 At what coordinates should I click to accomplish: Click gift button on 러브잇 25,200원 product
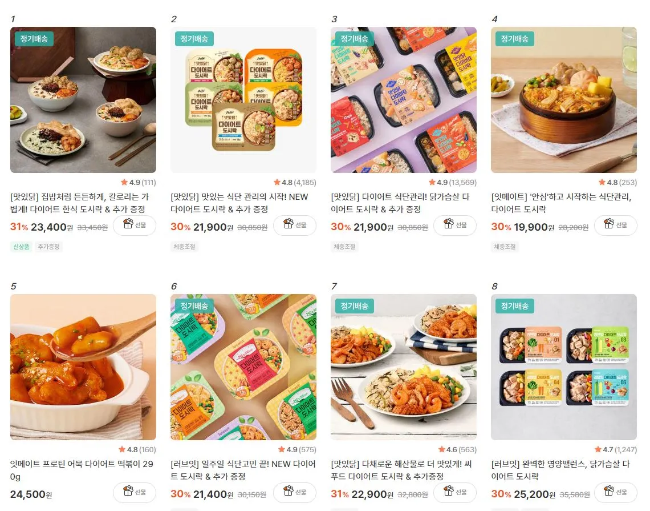pos(616,493)
